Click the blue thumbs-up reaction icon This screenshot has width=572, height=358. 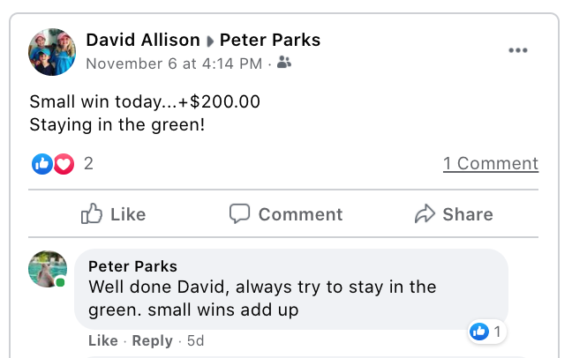[41, 164]
